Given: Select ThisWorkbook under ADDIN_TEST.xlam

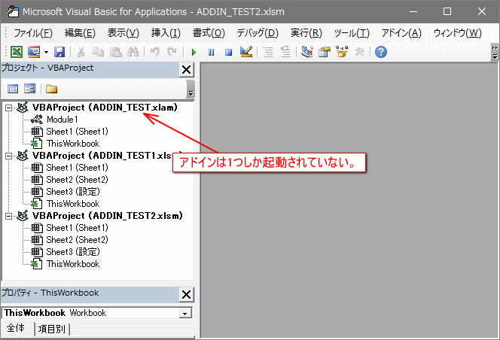Looking at the screenshot, I should [x=73, y=144].
